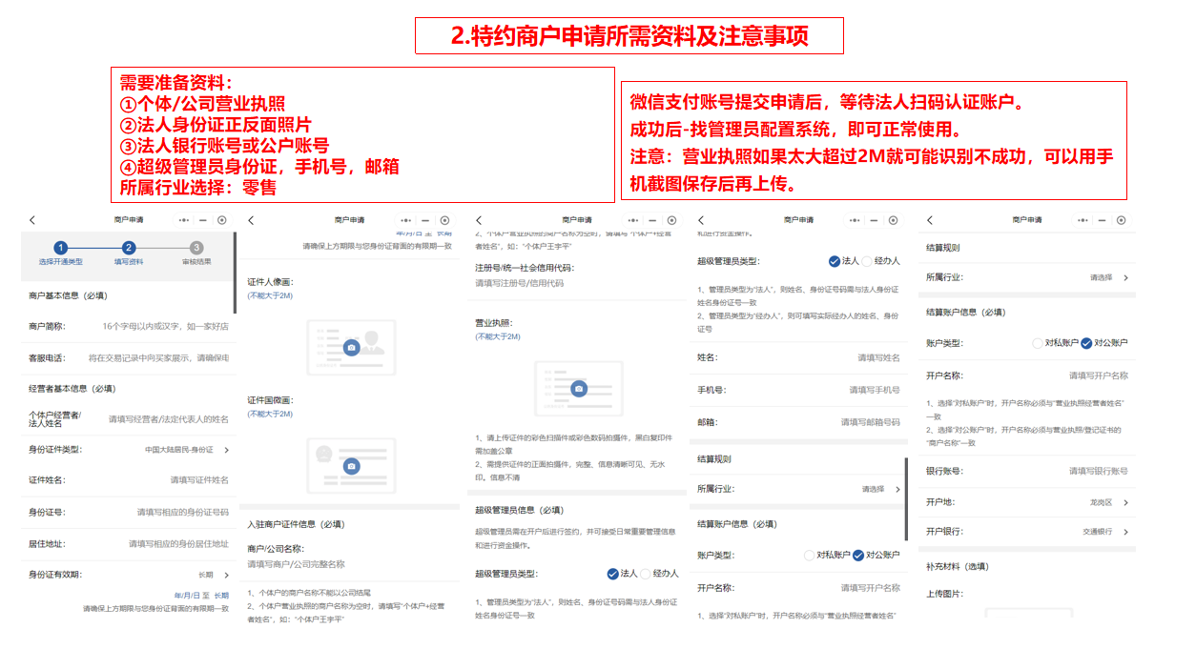Choose 对私账户 radio in fifth screenshot
The height and width of the screenshot is (669, 1196).
click(1039, 343)
